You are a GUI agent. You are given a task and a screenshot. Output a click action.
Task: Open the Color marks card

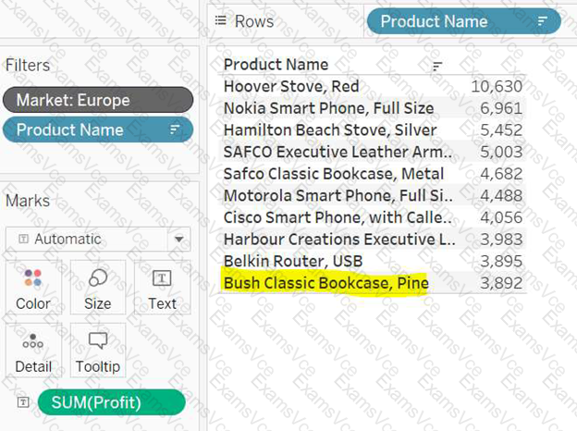tap(33, 288)
